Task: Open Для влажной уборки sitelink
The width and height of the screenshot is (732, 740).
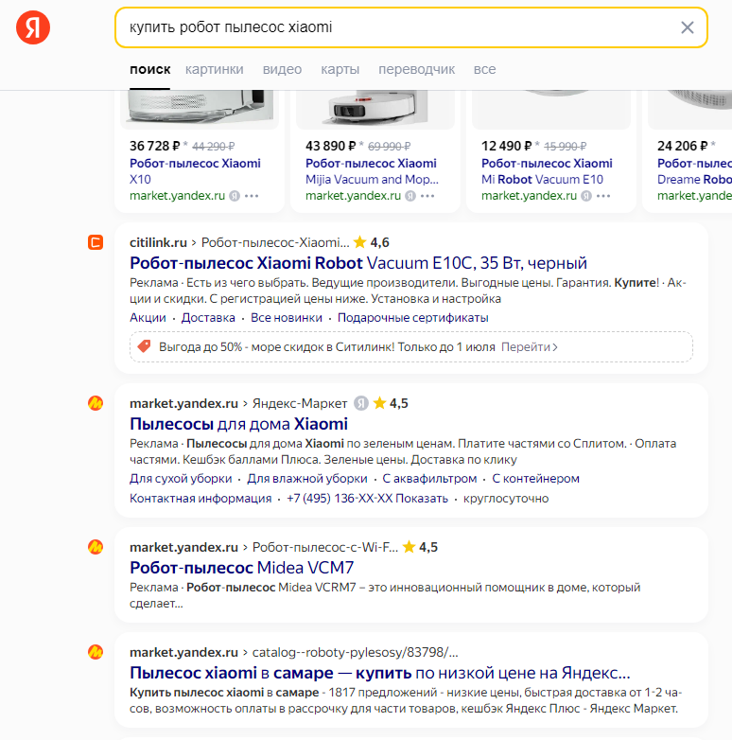Action: (307, 479)
